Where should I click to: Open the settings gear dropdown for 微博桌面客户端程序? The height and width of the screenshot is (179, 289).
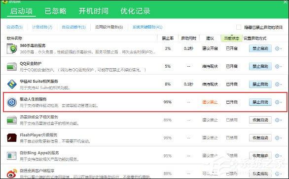[278, 174]
